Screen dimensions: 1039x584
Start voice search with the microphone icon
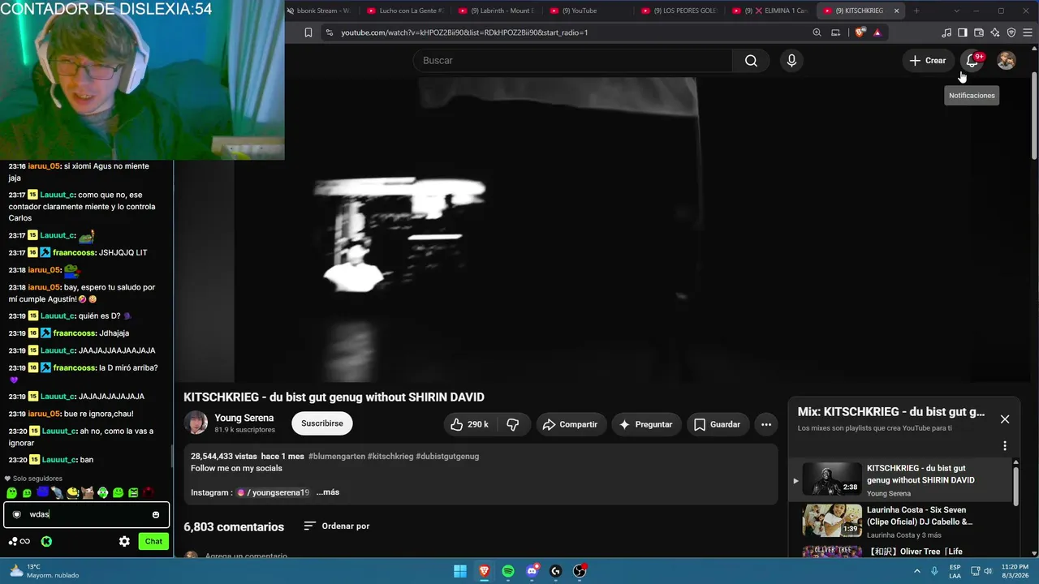pyautogui.click(x=791, y=61)
